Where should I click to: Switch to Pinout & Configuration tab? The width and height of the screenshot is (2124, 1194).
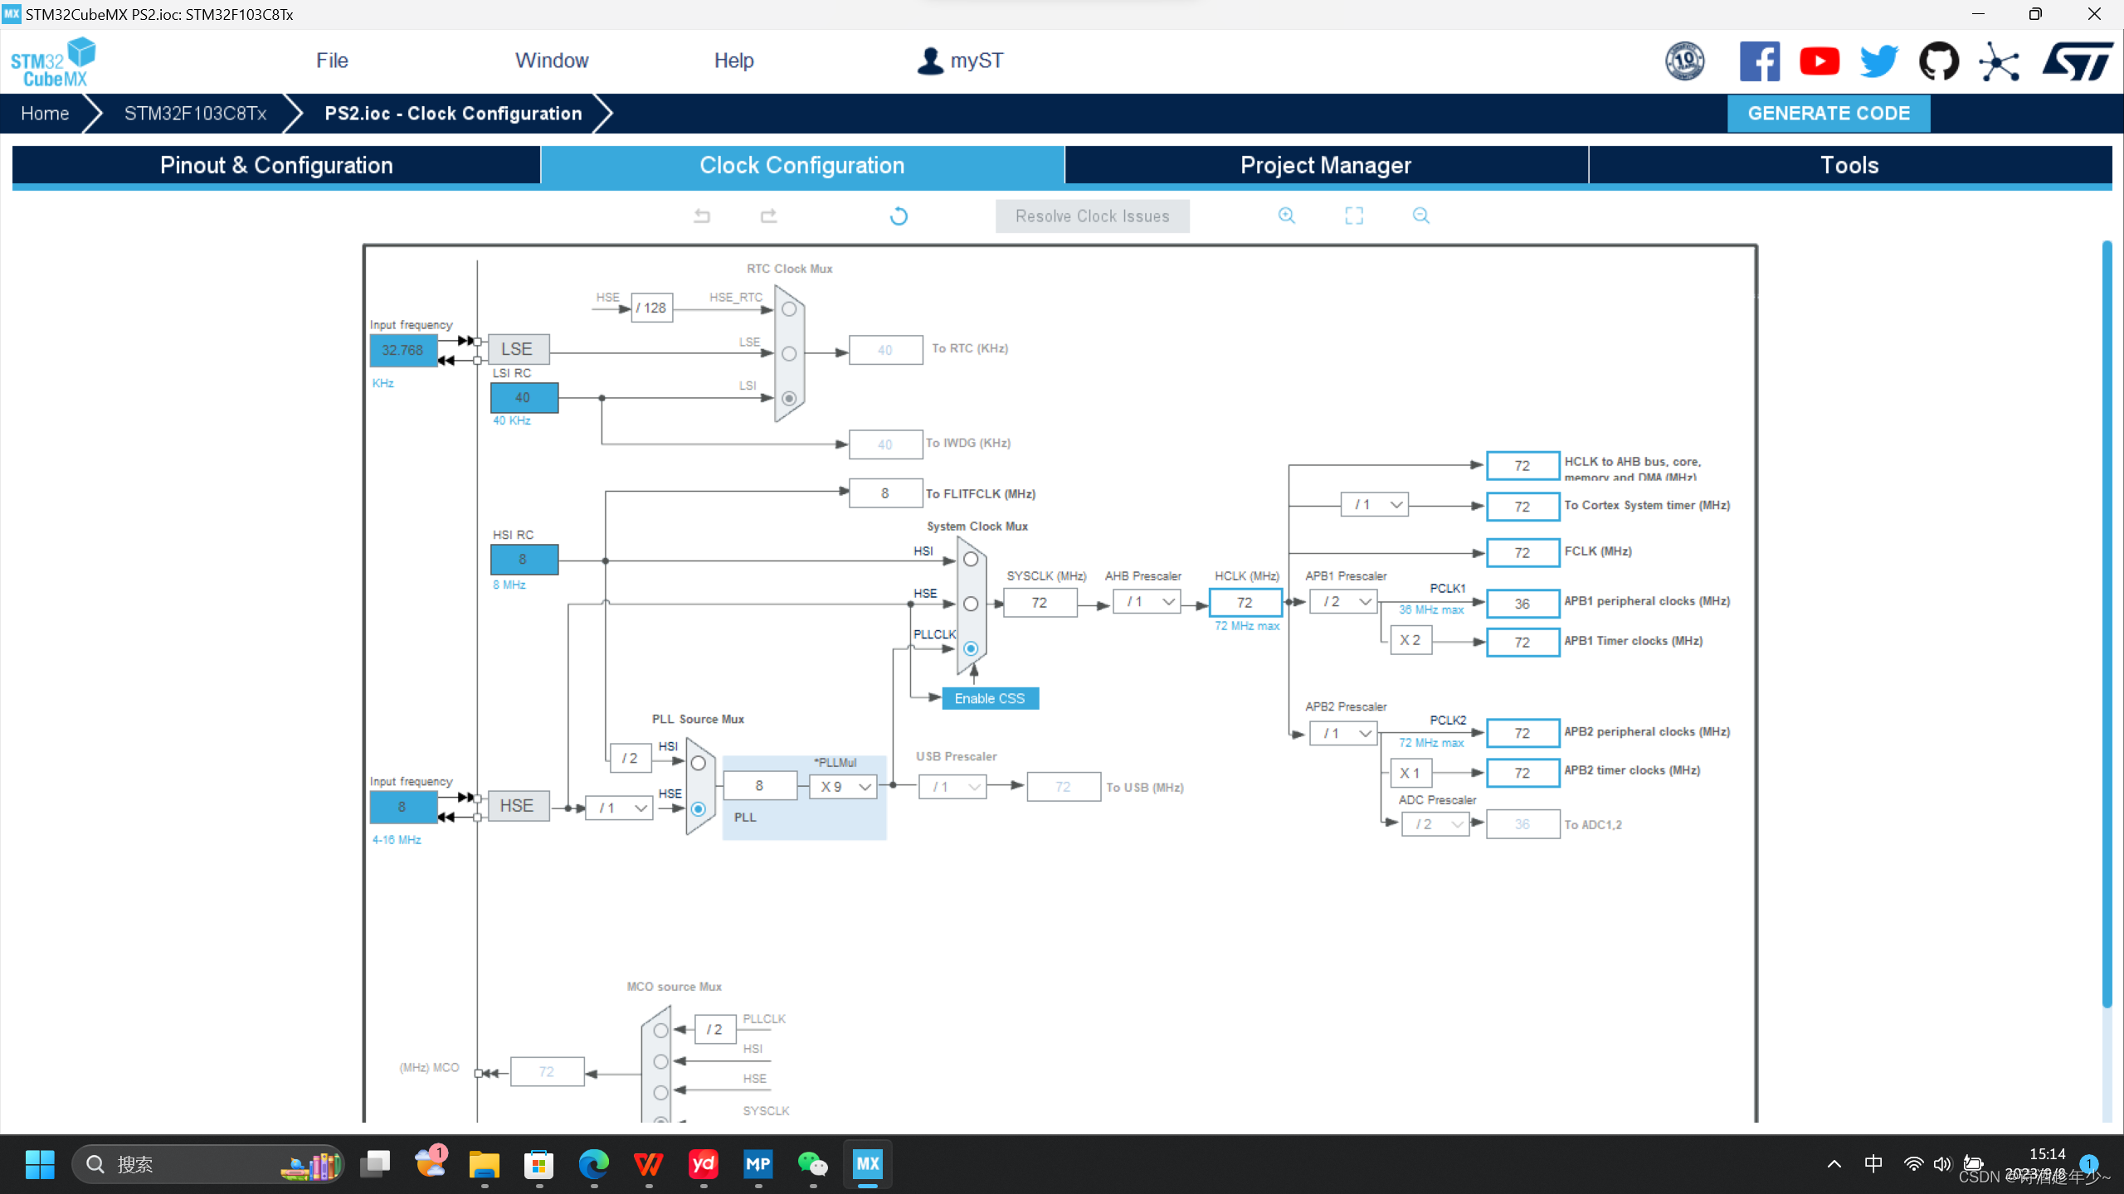tap(276, 165)
